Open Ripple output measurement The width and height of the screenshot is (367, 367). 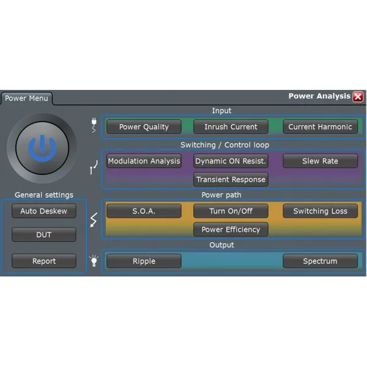pyautogui.click(x=144, y=261)
